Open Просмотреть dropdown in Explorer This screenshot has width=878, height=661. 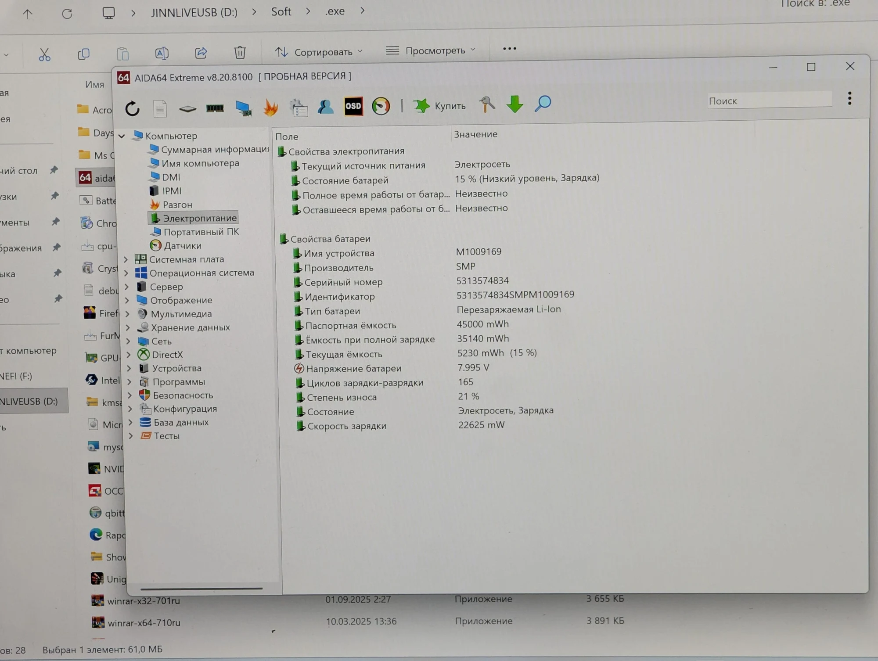pos(431,50)
